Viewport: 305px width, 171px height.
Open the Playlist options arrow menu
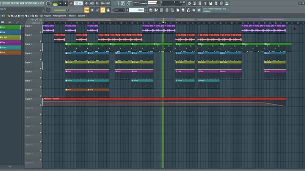click(41, 16)
